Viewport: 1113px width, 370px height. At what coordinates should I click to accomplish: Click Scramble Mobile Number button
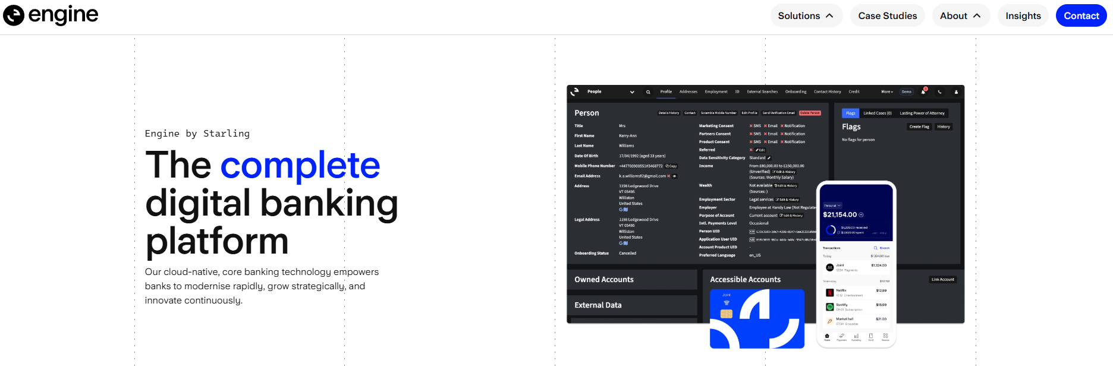718,113
